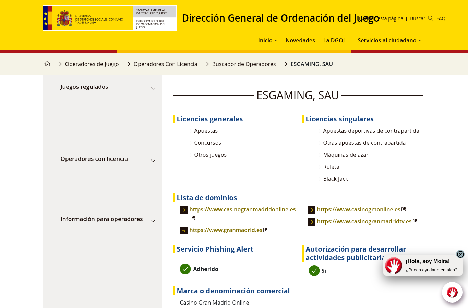The image size is (468, 308).
Task: Click external link icon after granmadrid.es
Action: [x=265, y=230]
